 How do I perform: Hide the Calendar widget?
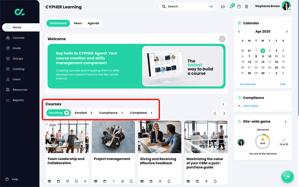pos(283,84)
